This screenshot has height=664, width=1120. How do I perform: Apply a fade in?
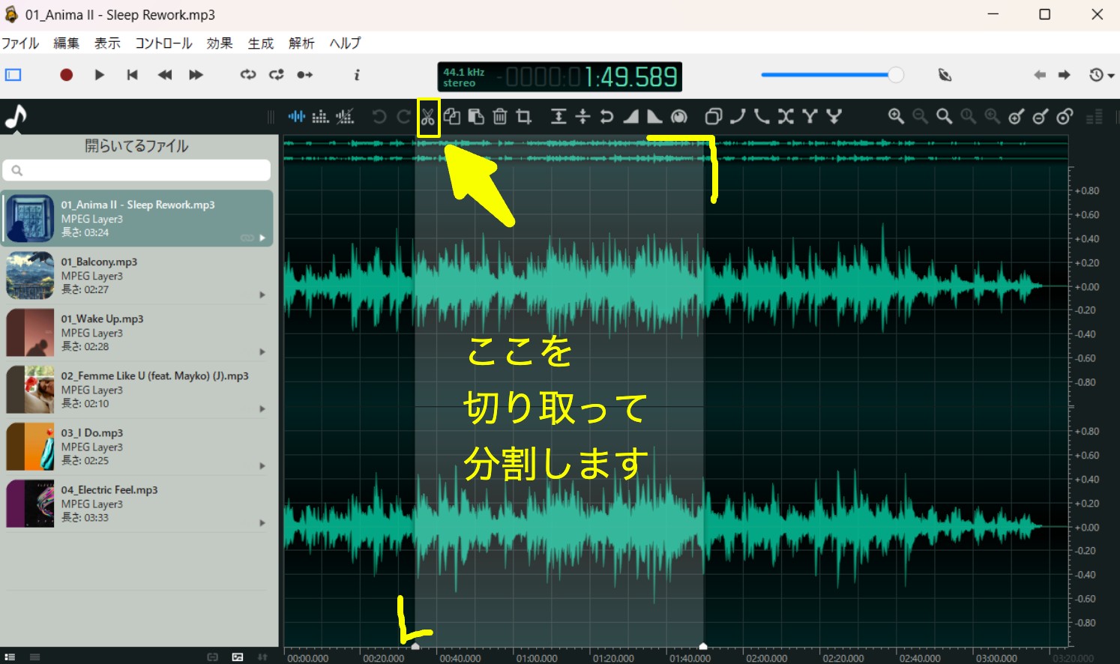point(630,116)
